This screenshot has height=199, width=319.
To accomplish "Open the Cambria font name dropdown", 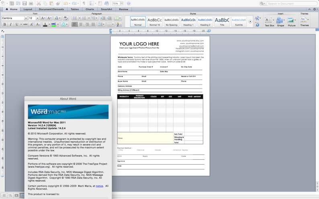I will pos(26,18).
